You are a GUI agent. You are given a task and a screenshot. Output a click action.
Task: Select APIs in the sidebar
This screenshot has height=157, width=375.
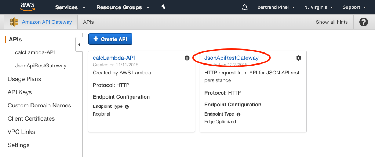coord(15,39)
